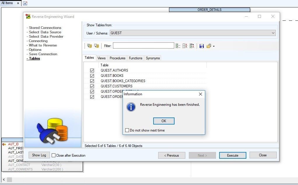Image resolution: width=298 pixels, height=185 pixels.
Task: Minimize the Reverse Engineering Wizard window
Action: coord(246,16)
